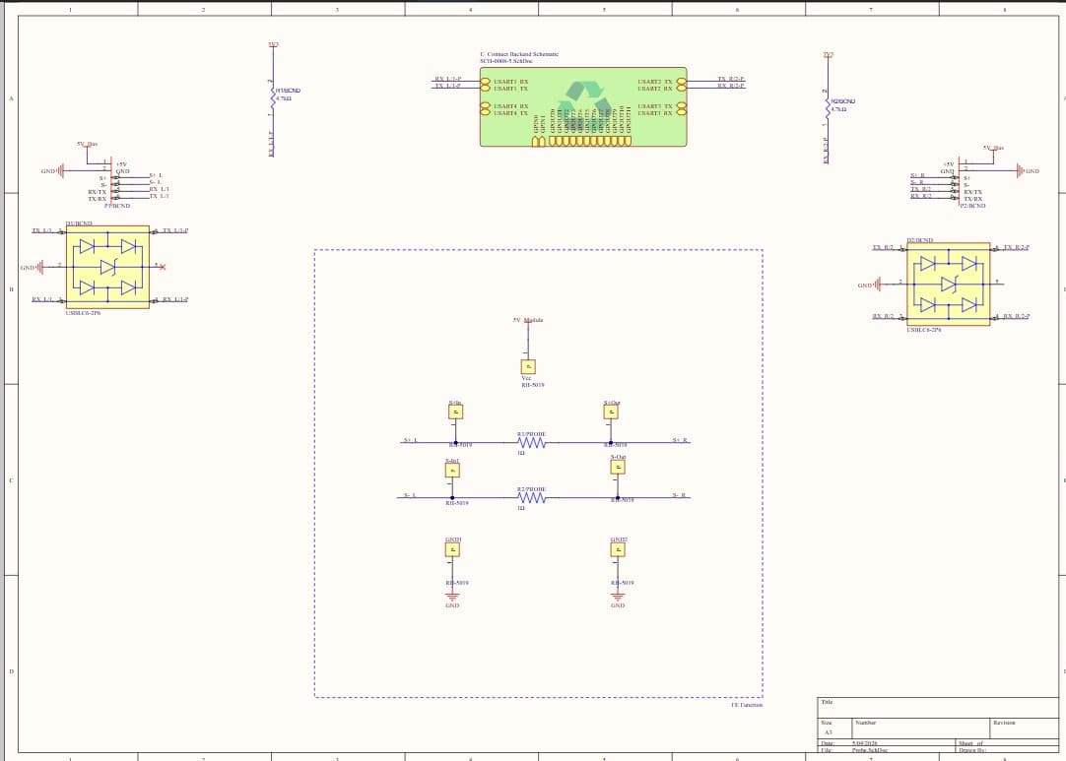Image resolution: width=1066 pixels, height=761 pixels.
Task: Select the R1/BCND 4.7kΩ pull-up resistor
Action: [273, 99]
